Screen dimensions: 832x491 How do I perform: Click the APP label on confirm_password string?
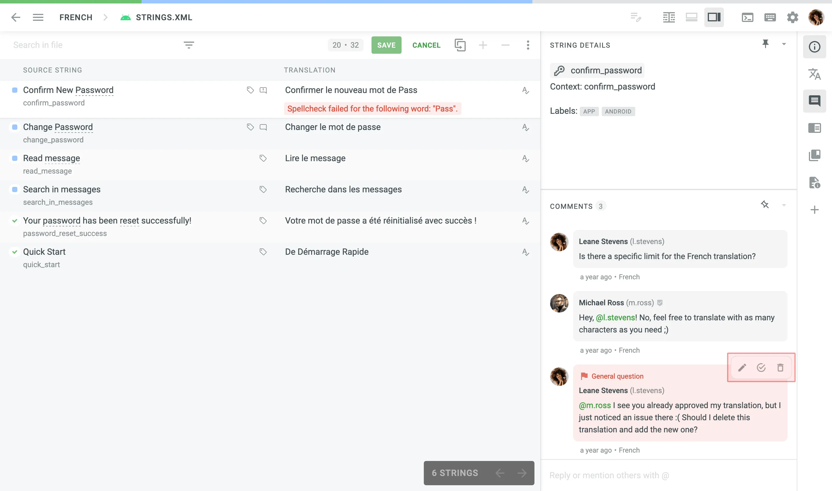(x=589, y=111)
